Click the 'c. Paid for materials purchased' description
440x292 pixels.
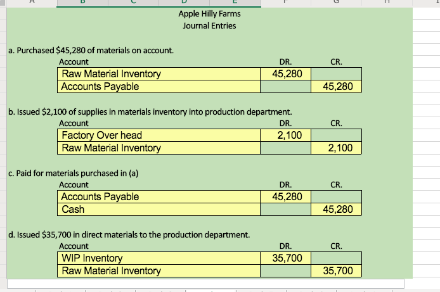point(74,173)
